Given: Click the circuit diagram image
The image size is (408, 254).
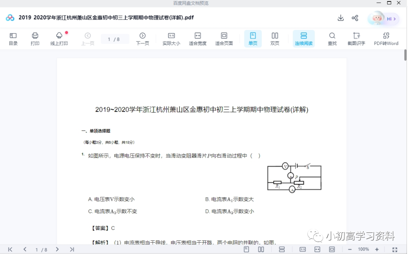Looking at the screenshot, I should coord(294,177).
